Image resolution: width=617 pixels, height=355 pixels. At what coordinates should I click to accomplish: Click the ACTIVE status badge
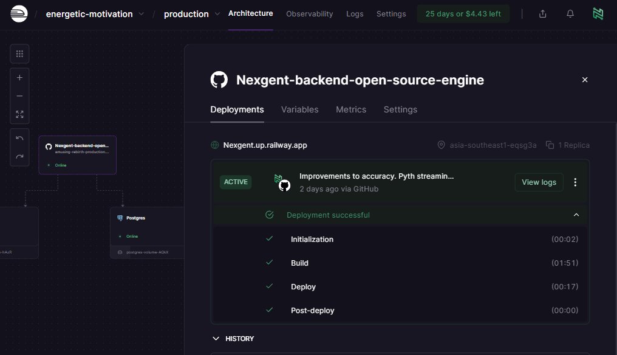[x=236, y=182]
